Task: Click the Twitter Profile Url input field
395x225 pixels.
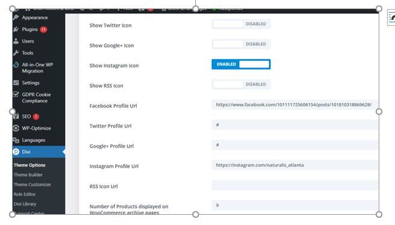Action: 294,125
